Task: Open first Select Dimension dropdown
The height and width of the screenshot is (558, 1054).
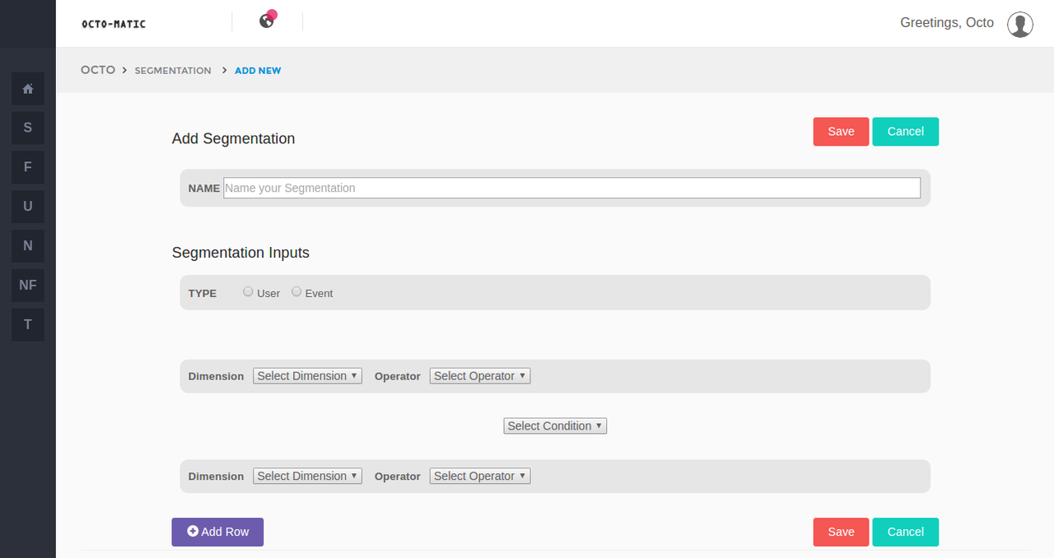Action: tap(307, 376)
